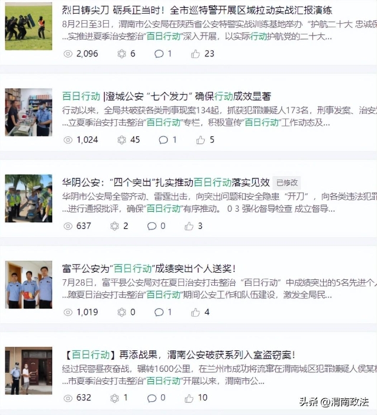Click the share icon on 富平公安 article
The image size is (377, 415).
[121, 312]
